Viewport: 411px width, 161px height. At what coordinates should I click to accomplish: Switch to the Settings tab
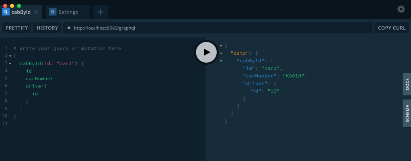68,12
